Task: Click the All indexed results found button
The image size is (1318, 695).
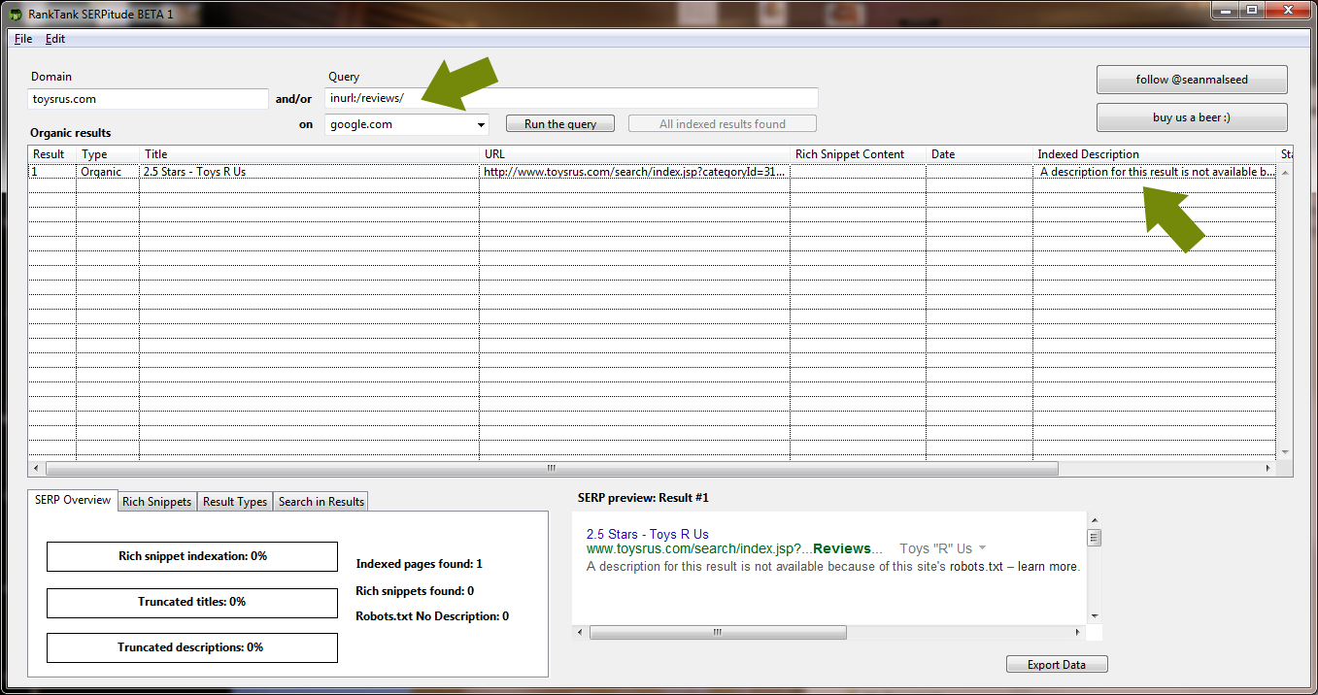Action: (723, 124)
